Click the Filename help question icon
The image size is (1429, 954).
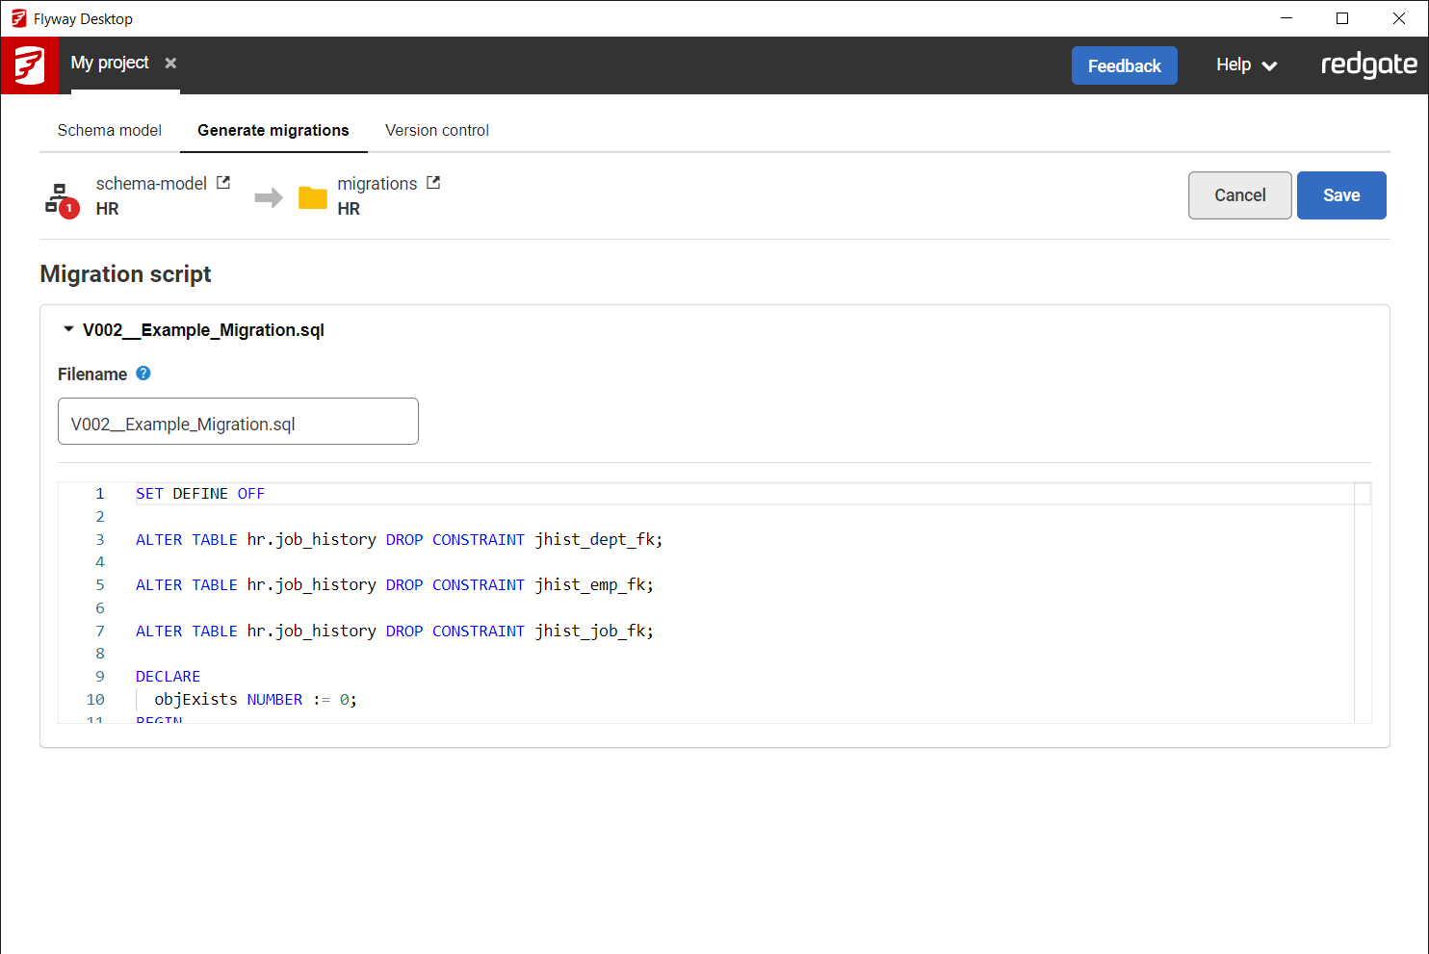(x=143, y=374)
